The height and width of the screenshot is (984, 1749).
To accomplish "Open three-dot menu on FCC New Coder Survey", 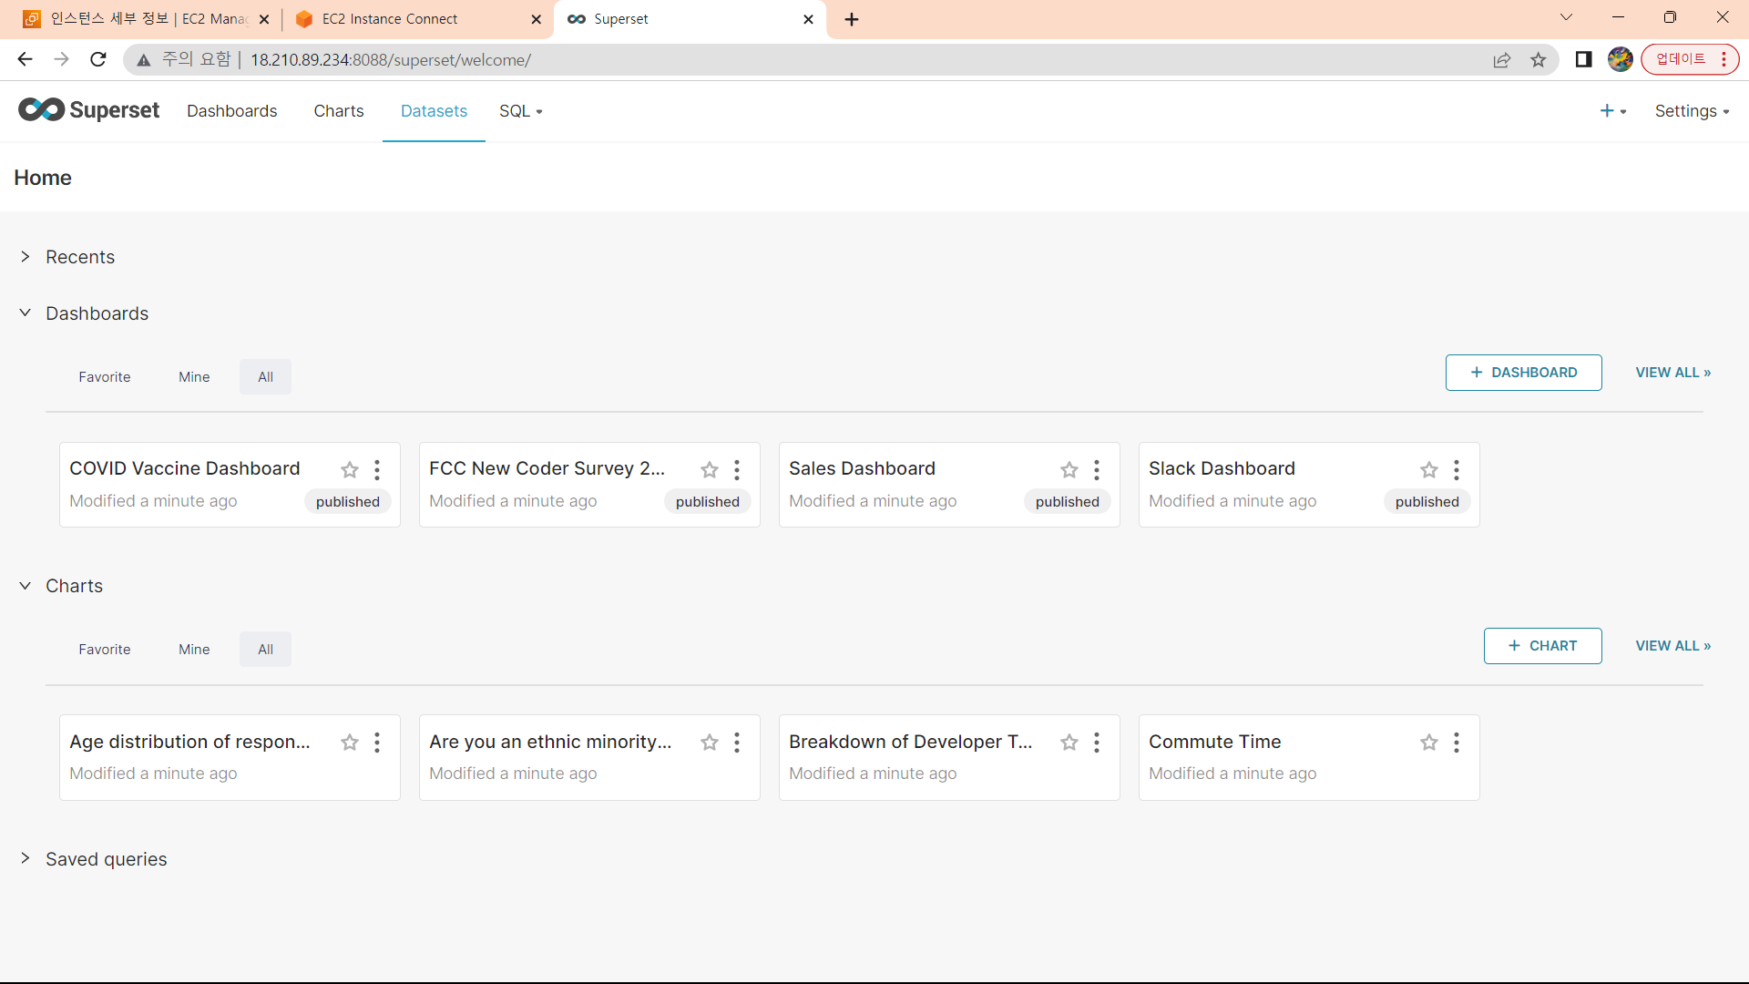I will (x=737, y=470).
